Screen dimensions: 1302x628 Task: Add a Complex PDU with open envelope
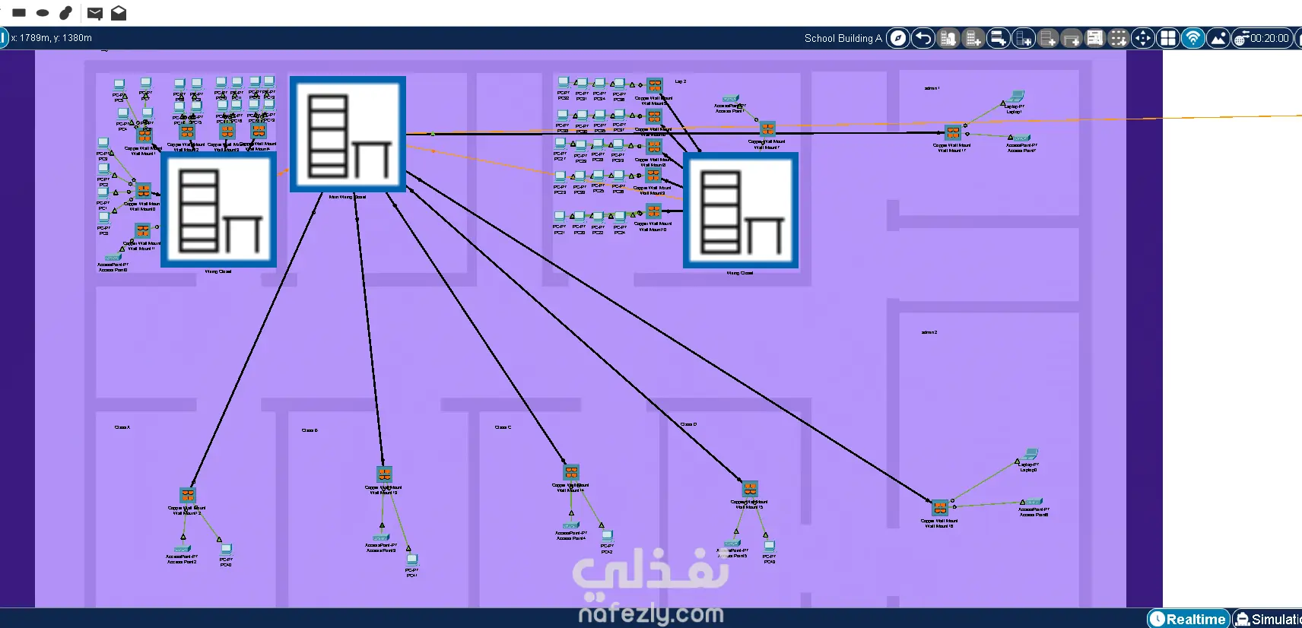[119, 13]
